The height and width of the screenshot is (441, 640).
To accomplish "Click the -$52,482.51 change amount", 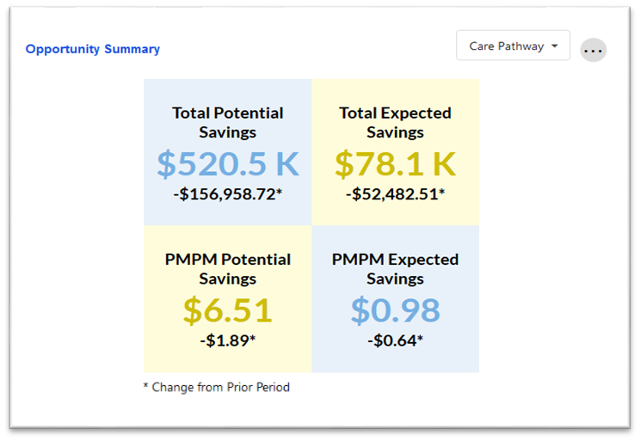I will point(395,193).
